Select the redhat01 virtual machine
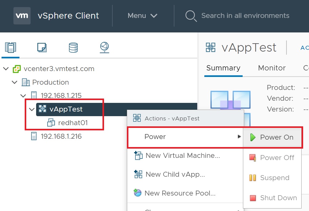Image resolution: width=309 pixels, height=211 pixels. [x=73, y=123]
